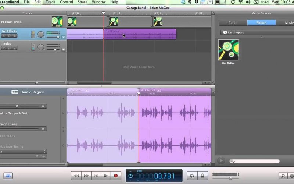This screenshot has width=294, height=184.
Task: Select the No Effects.2 audio region in timeline
Action: [x=140, y=34]
